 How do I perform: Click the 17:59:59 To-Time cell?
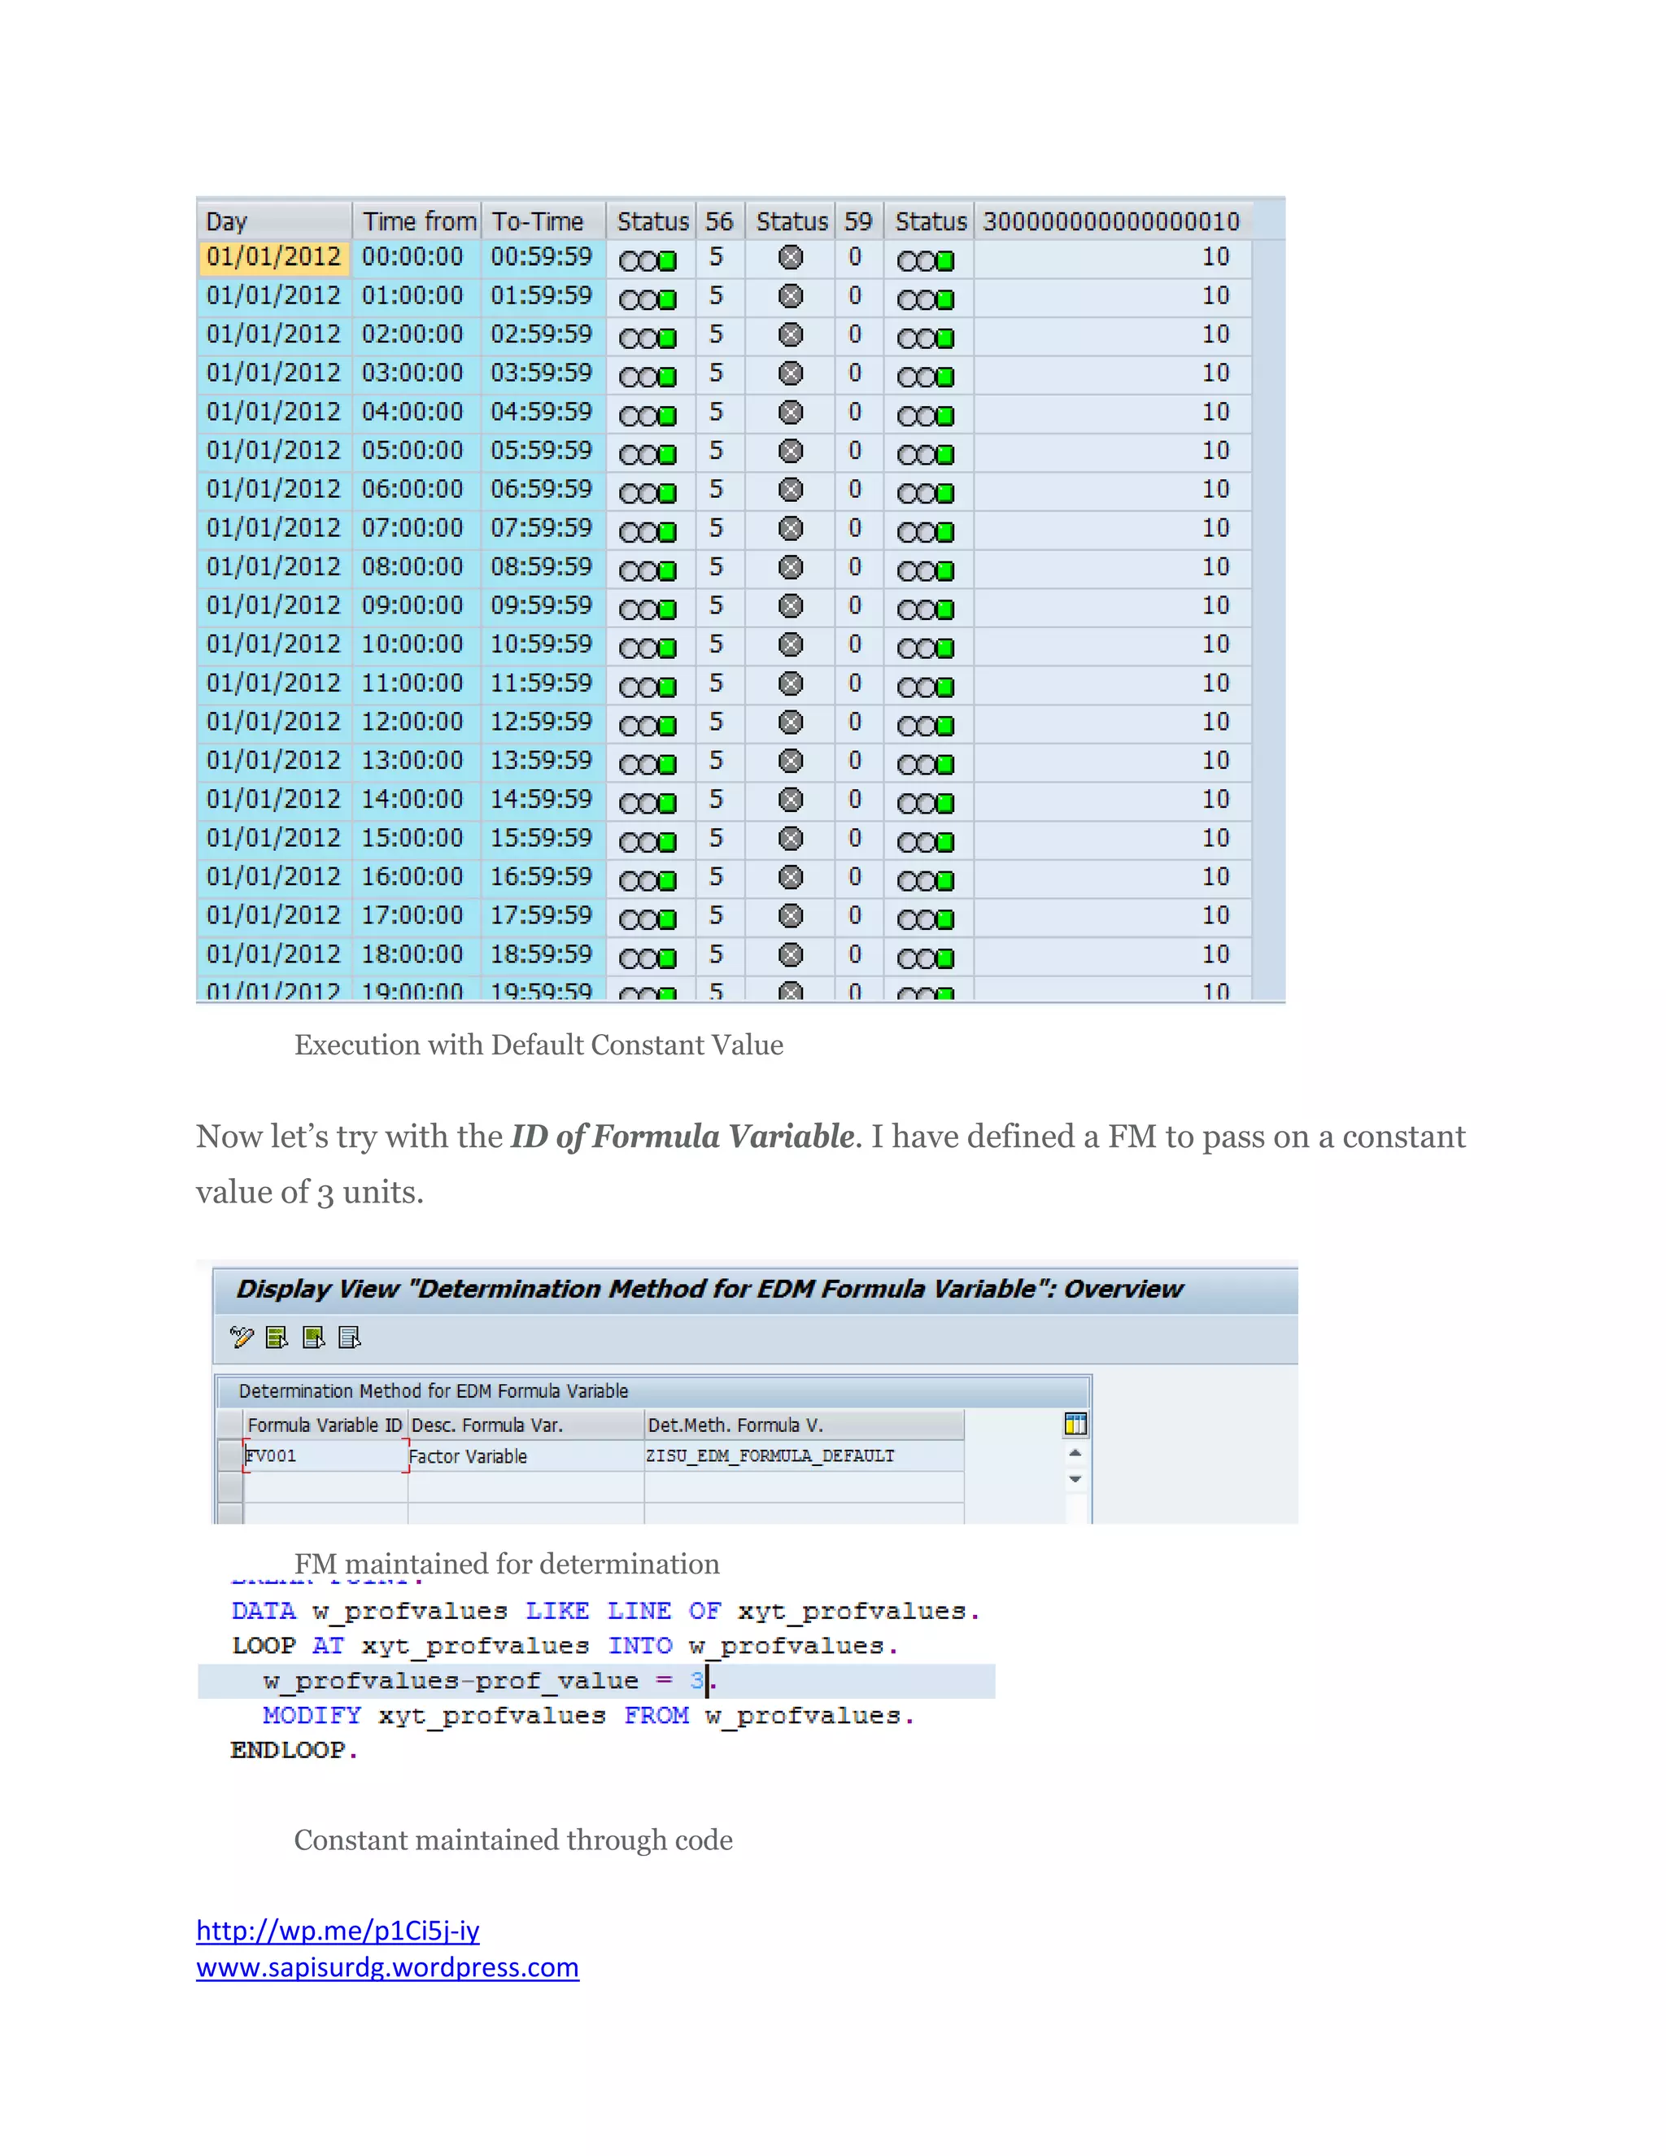click(542, 916)
